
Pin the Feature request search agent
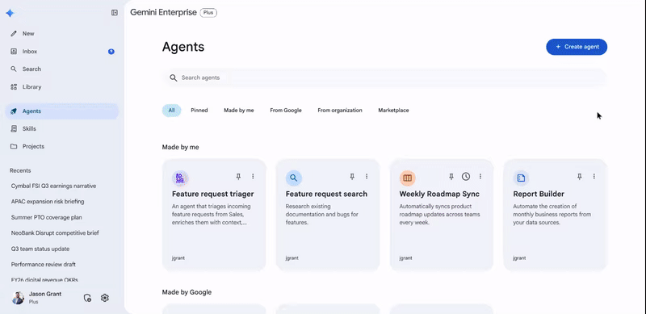click(352, 176)
